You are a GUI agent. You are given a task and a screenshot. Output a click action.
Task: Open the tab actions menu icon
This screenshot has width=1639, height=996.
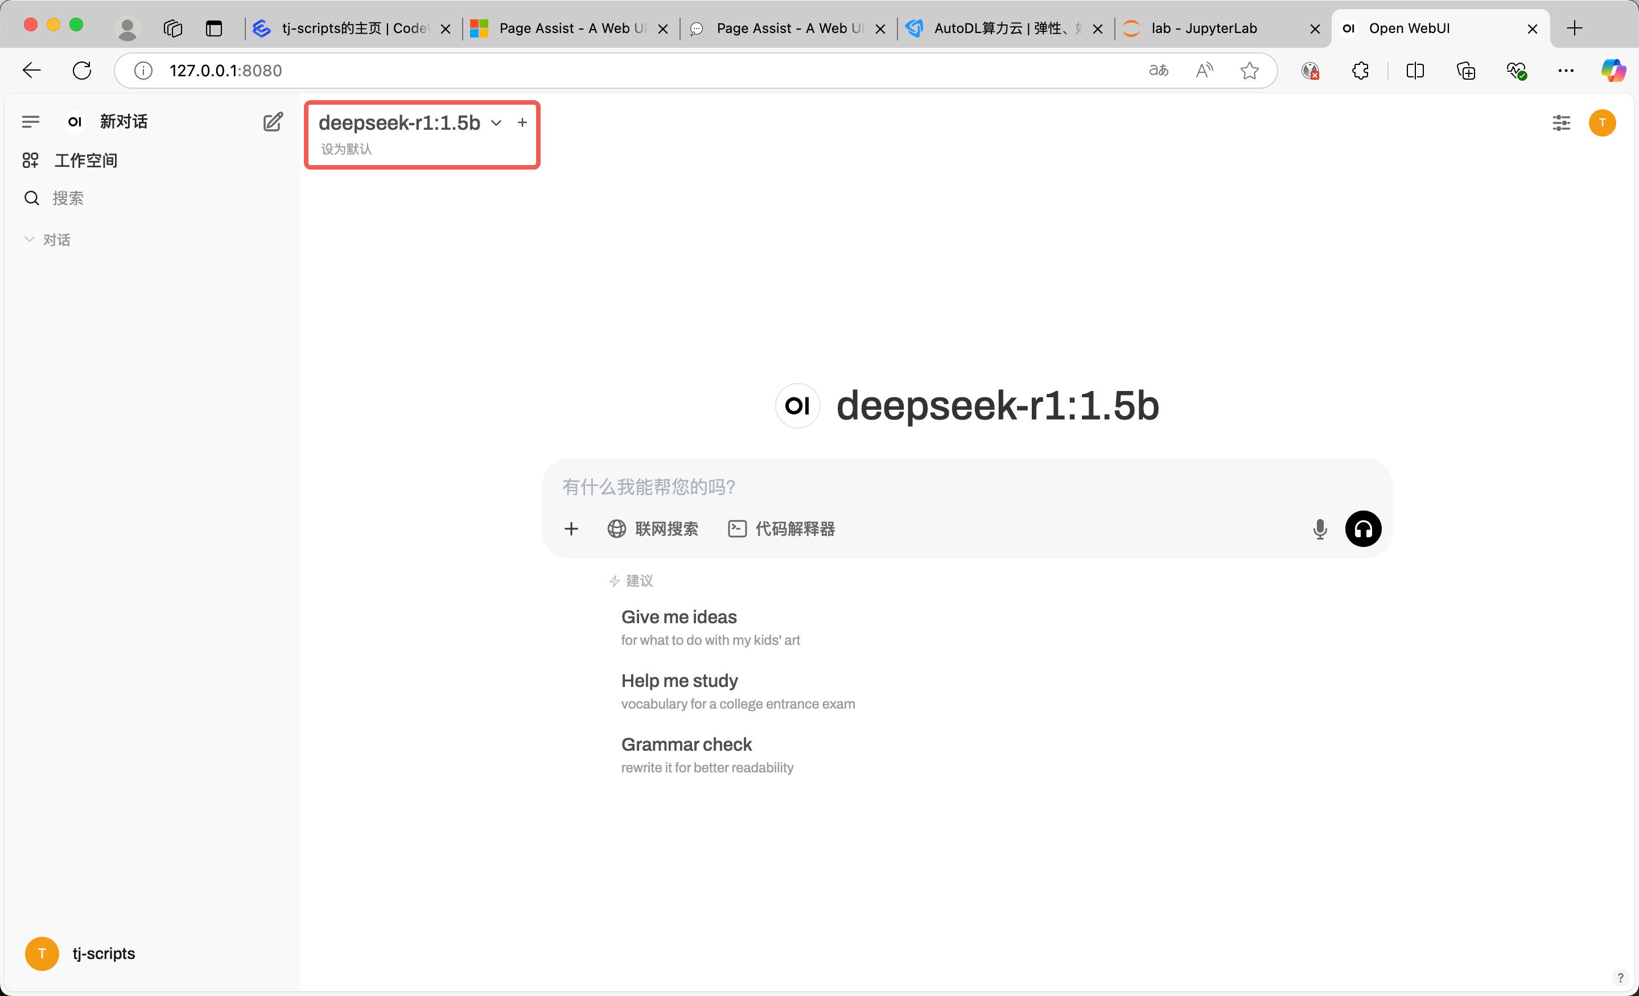(x=213, y=28)
